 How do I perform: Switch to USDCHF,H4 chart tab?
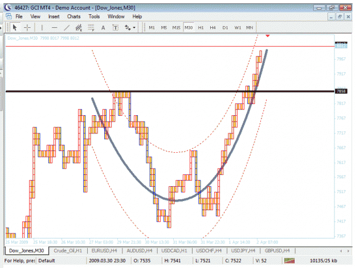click(x=209, y=250)
